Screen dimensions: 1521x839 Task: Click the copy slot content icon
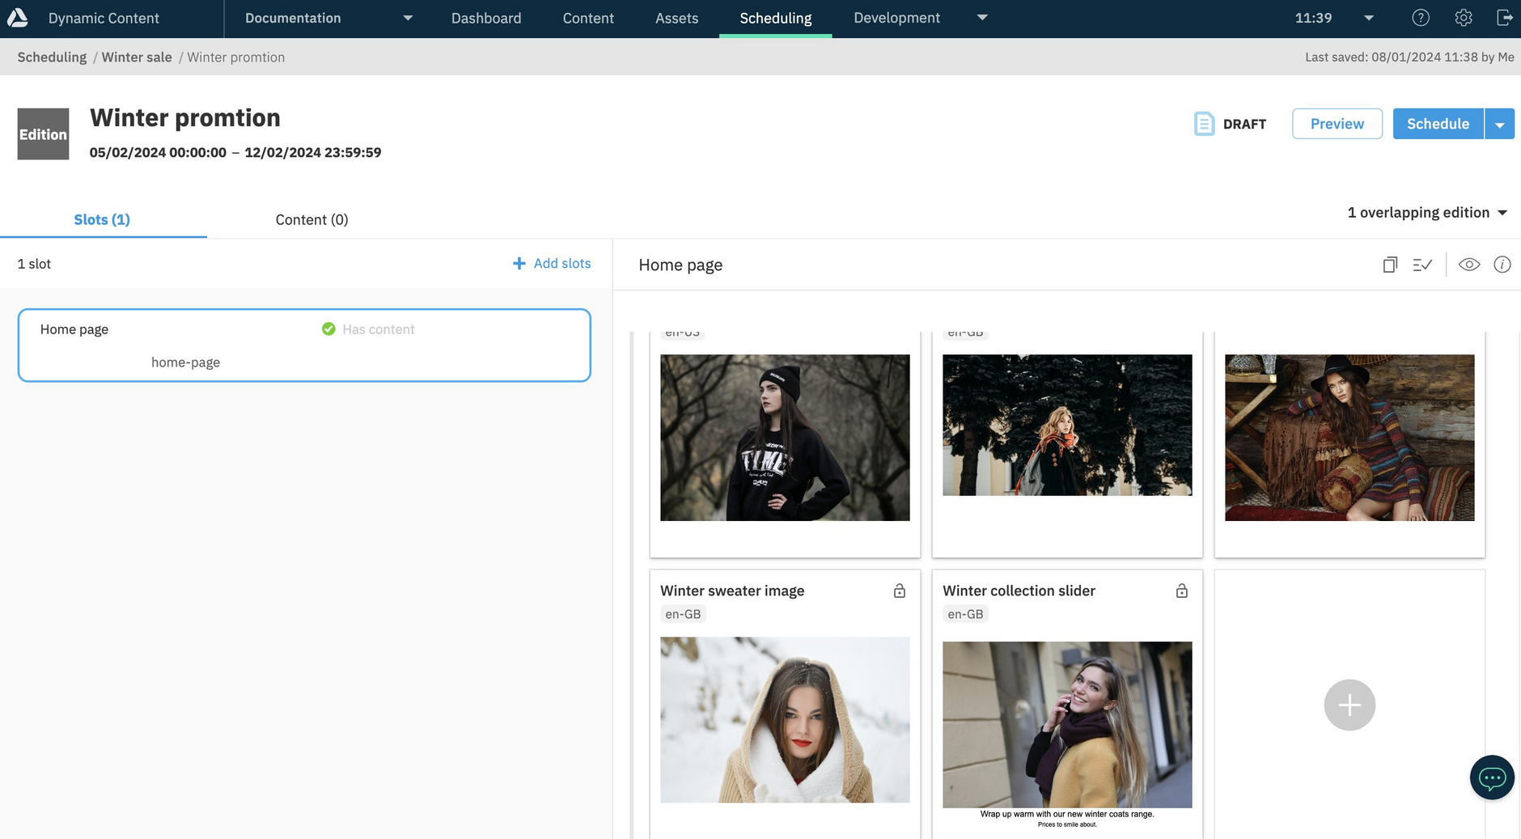point(1390,265)
